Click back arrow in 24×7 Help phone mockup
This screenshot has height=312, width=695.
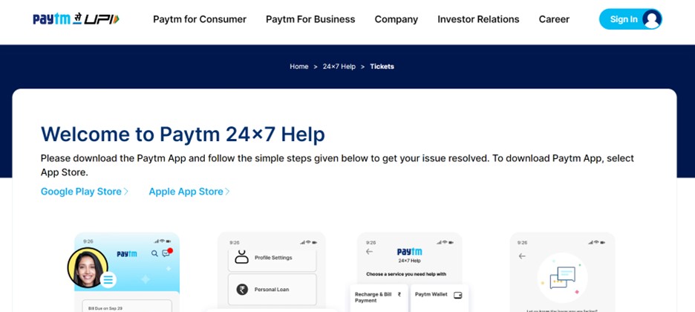pos(369,251)
